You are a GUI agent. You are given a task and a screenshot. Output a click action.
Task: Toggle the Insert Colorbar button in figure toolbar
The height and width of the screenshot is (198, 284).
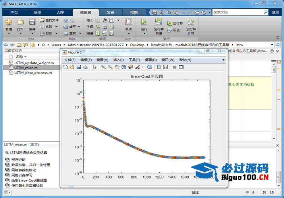tap(159, 67)
